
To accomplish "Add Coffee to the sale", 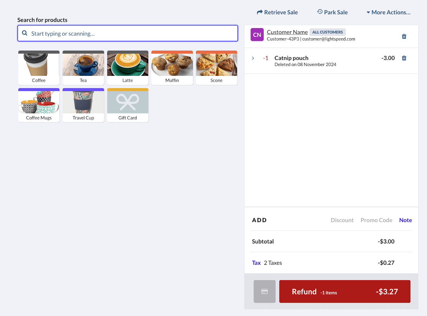I will (39, 68).
